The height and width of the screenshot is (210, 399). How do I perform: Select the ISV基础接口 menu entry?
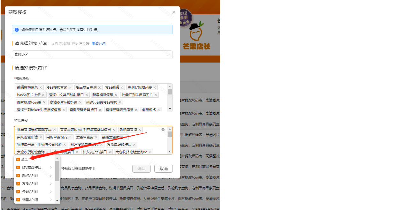(35, 167)
